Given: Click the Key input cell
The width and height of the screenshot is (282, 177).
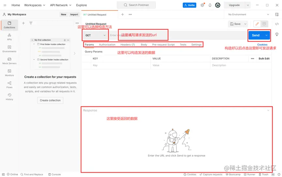Looking at the screenshot, I should [x=121, y=65].
